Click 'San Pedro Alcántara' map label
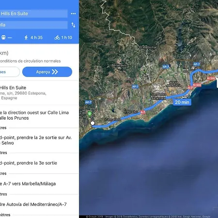This screenshot has height=218, width=218. 158,96
